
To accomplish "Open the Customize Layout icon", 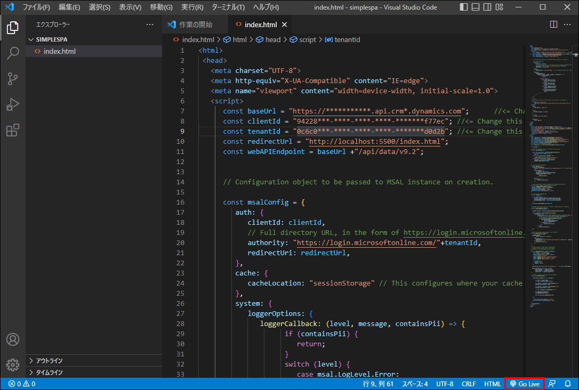I will (499, 7).
